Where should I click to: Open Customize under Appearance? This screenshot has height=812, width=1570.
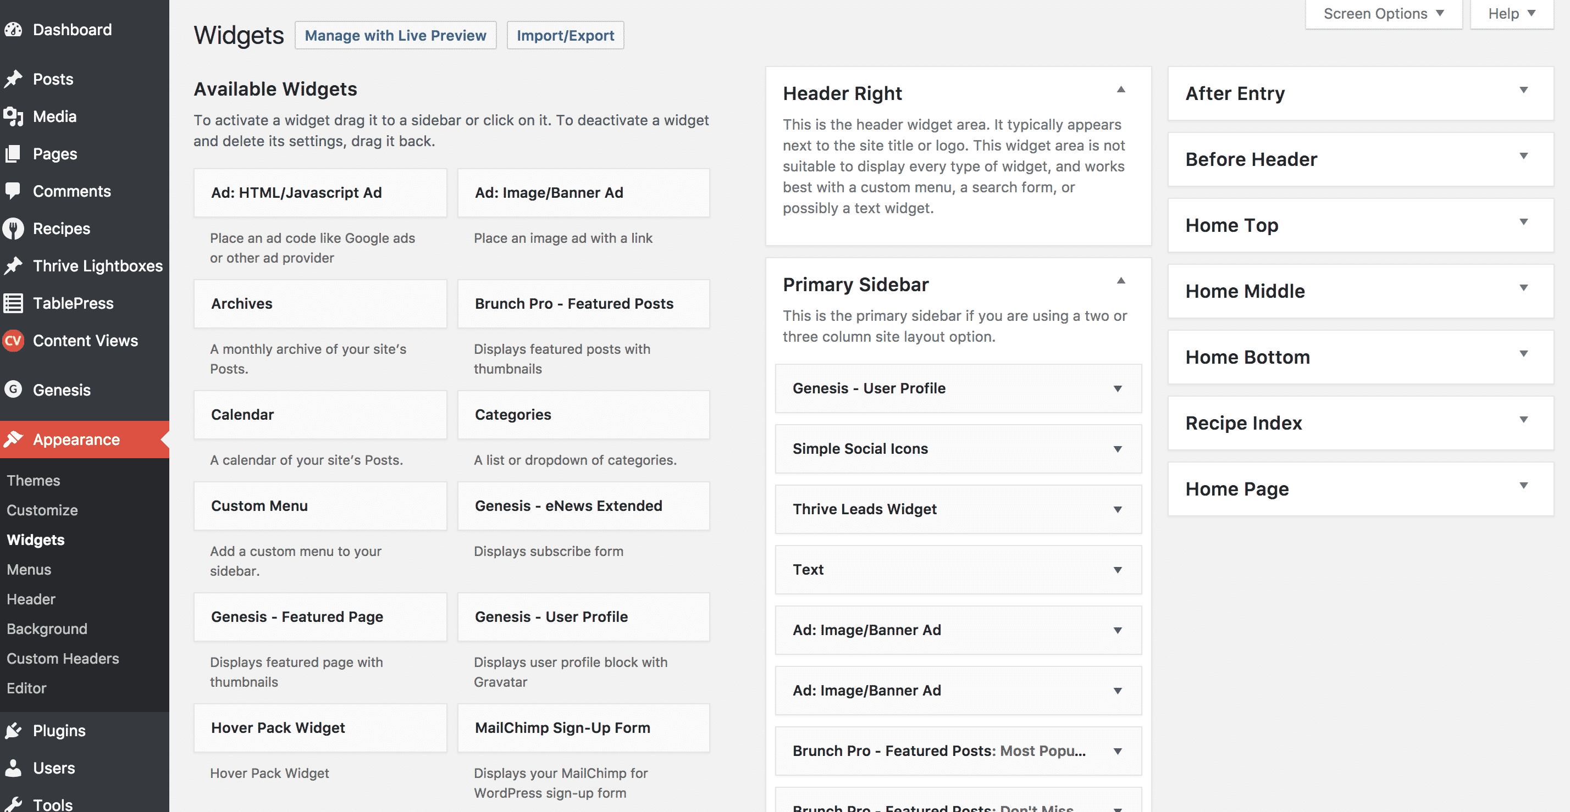tap(42, 510)
